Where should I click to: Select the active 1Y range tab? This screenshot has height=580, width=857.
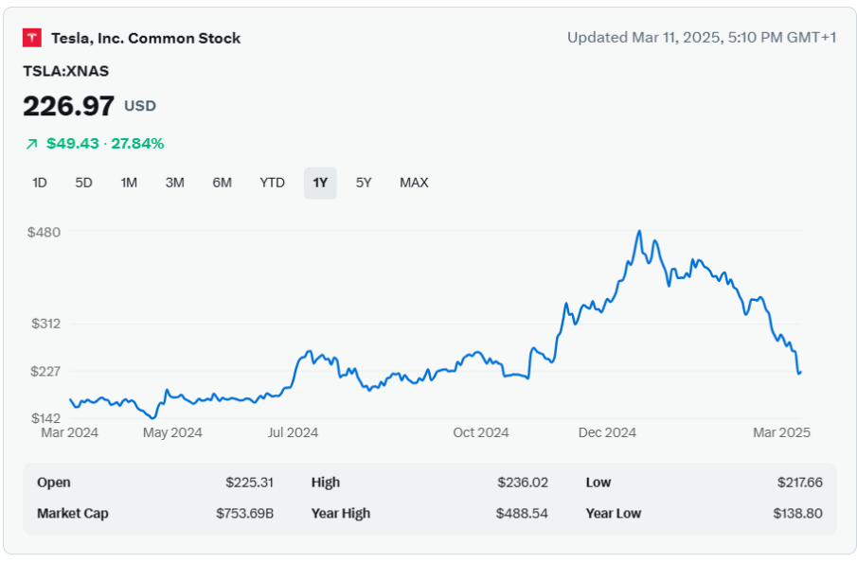320,183
